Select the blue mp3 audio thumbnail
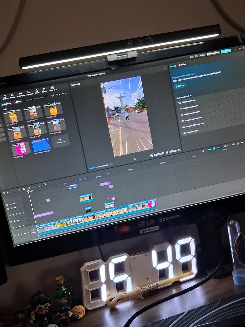 click(41, 145)
